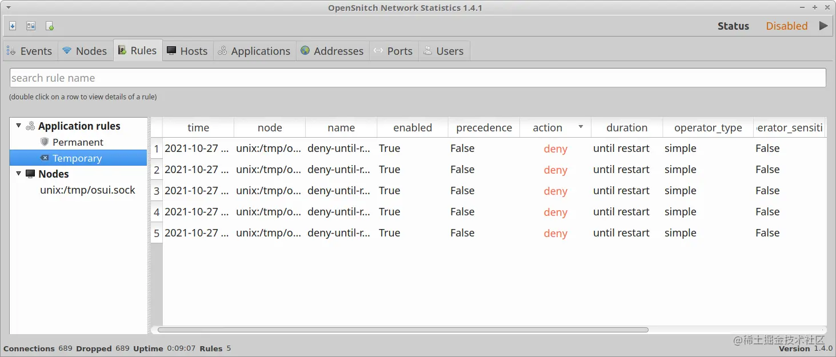Collapse the Nodes tree section
The height and width of the screenshot is (357, 836).
coord(18,174)
